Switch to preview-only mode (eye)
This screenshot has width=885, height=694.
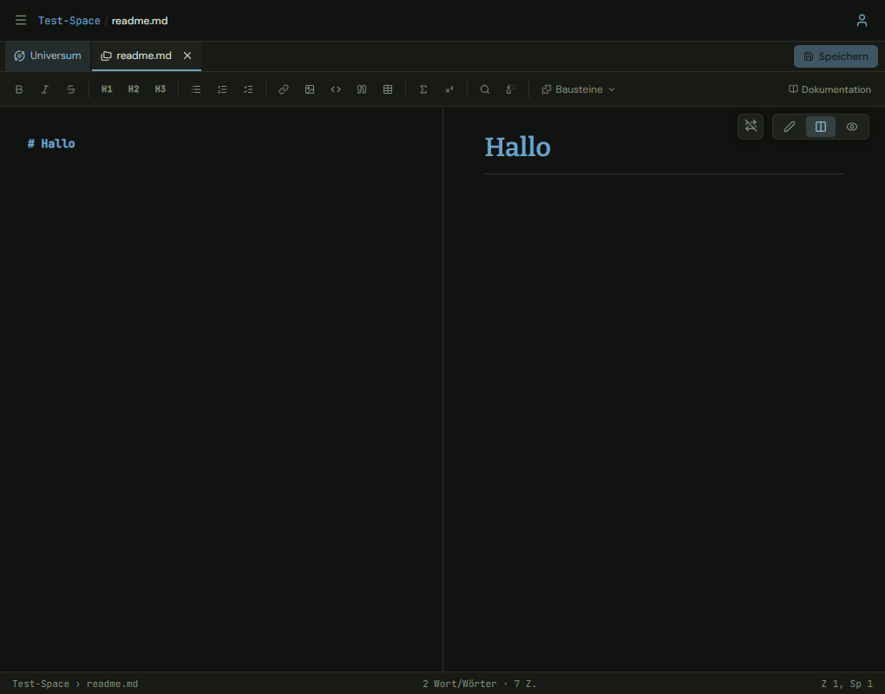[852, 127]
